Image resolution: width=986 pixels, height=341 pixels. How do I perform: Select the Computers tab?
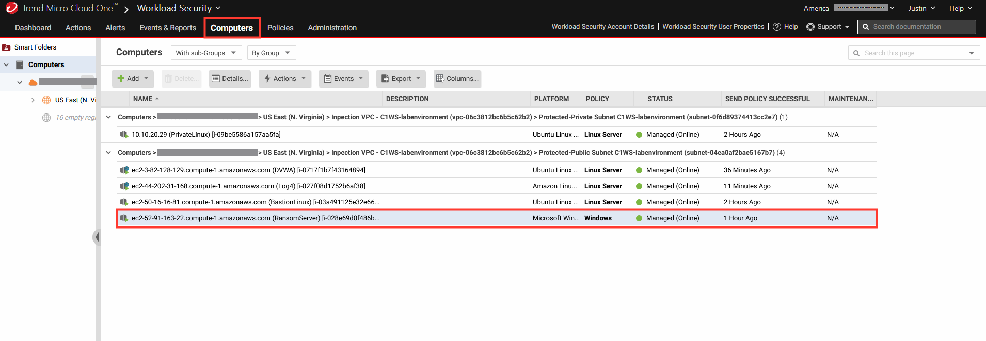[x=232, y=28]
